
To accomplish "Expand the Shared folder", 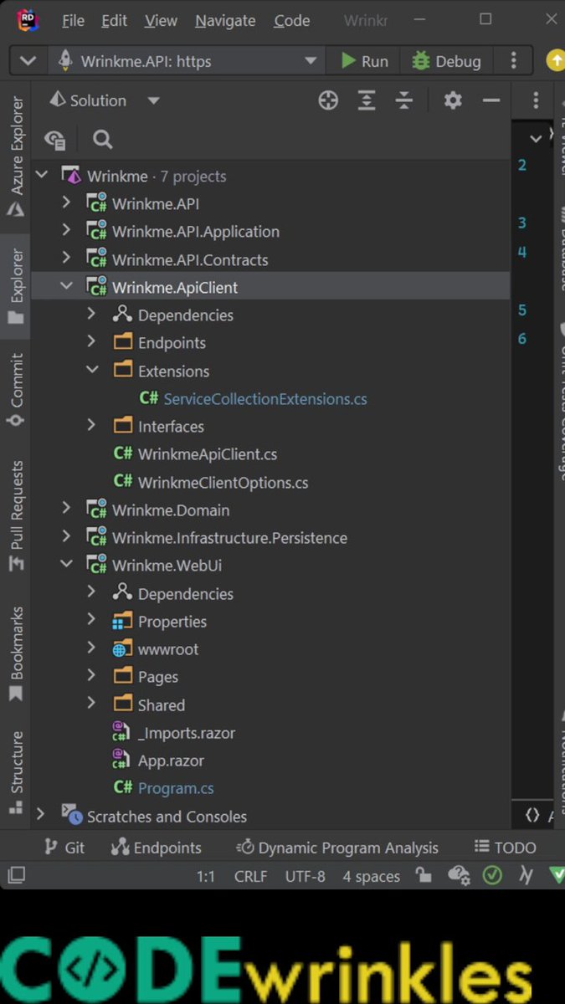I will (92, 704).
